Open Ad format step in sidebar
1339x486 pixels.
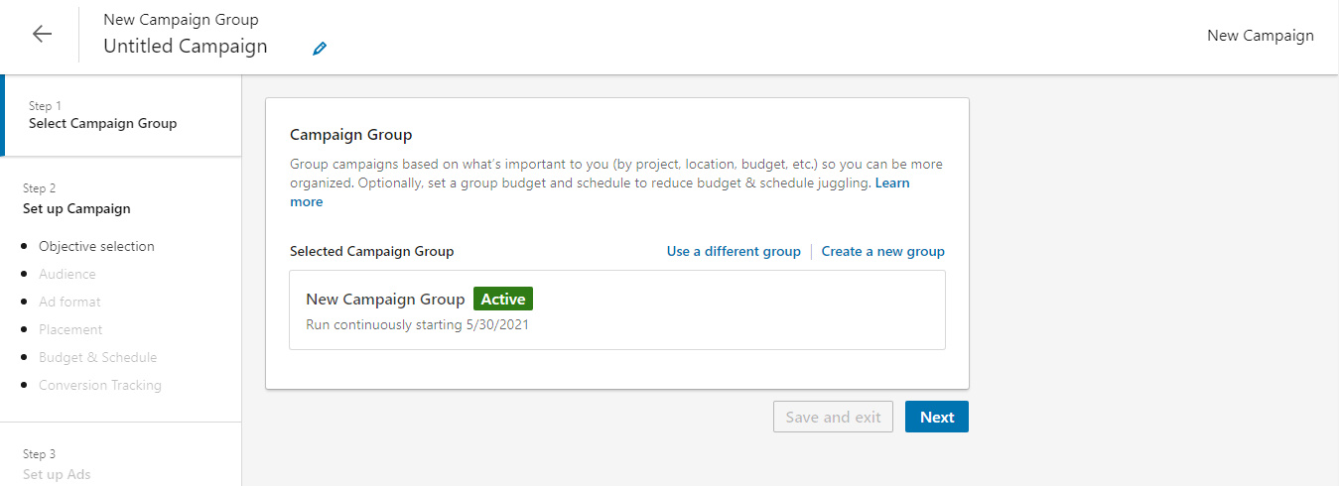[x=69, y=302]
